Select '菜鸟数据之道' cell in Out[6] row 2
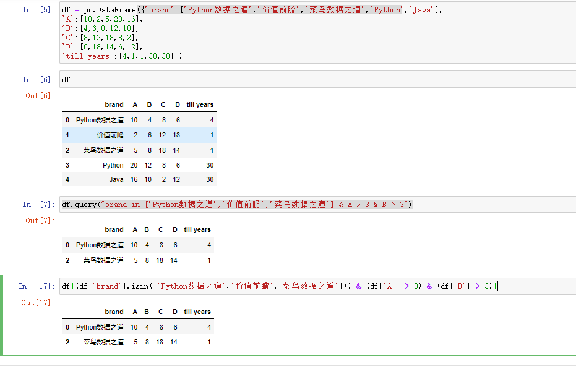The image size is (576, 366). pyautogui.click(x=103, y=150)
